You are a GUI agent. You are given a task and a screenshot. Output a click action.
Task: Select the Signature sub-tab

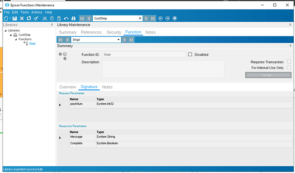tap(89, 86)
